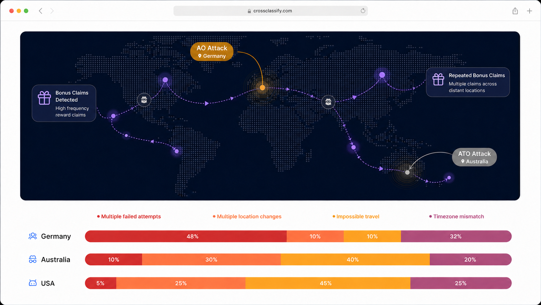The image size is (541, 305).
Task: Click the Germany users icon
Action: [x=33, y=236]
